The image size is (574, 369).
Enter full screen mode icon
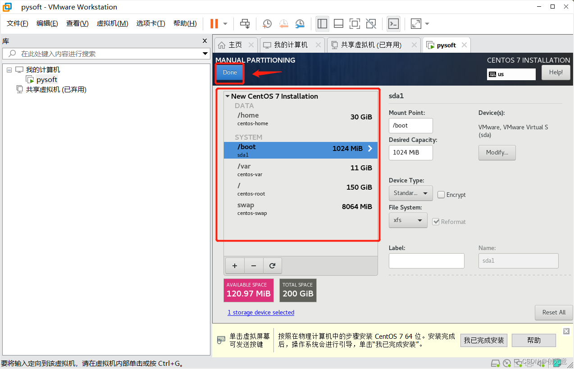pyautogui.click(x=355, y=23)
